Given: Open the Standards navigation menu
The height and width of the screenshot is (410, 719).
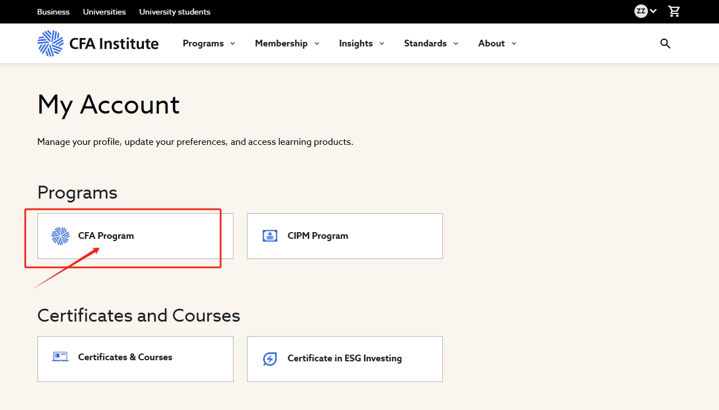Looking at the screenshot, I should [431, 44].
